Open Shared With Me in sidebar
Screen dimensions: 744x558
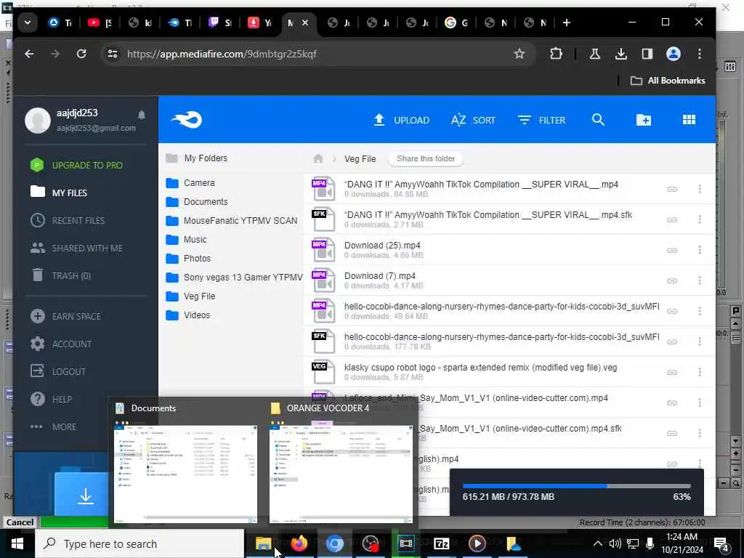point(76,248)
